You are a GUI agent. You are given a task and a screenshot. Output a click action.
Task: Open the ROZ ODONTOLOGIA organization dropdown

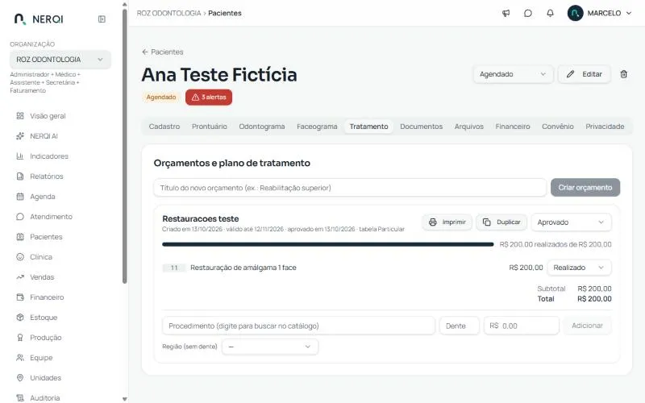tap(60, 60)
